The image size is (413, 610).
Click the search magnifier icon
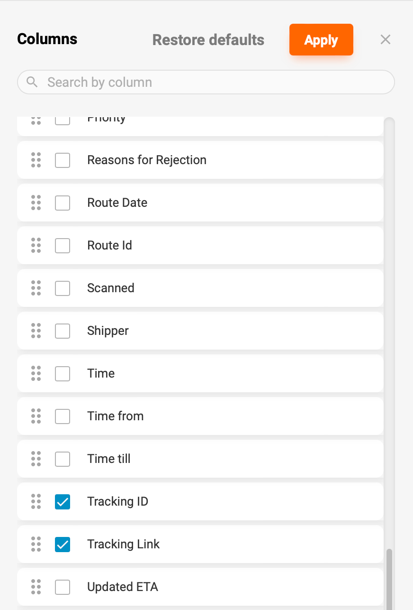tap(32, 82)
